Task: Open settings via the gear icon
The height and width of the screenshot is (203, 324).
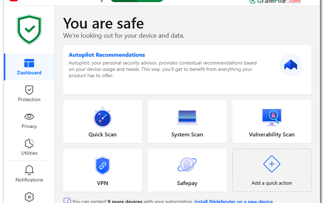Action: 29,197
